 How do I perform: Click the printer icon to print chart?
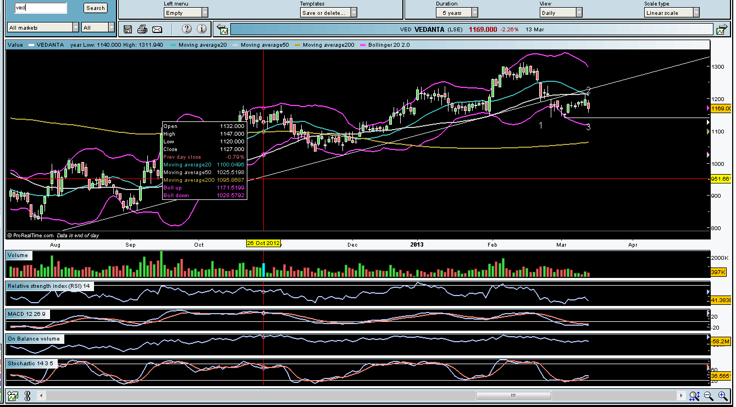click(142, 29)
